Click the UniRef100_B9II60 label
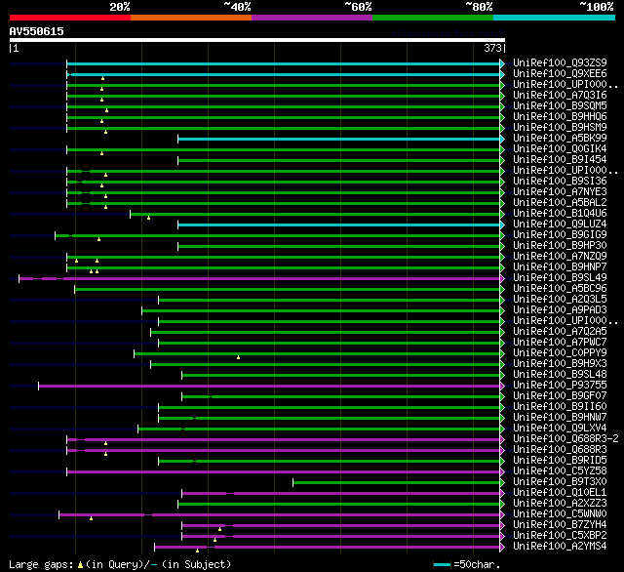The height and width of the screenshot is (572, 624). 560,407
